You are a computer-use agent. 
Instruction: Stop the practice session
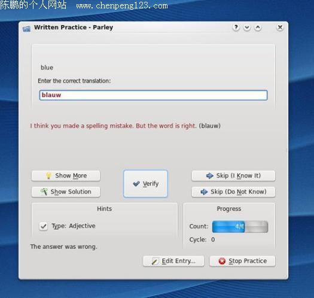(242, 261)
